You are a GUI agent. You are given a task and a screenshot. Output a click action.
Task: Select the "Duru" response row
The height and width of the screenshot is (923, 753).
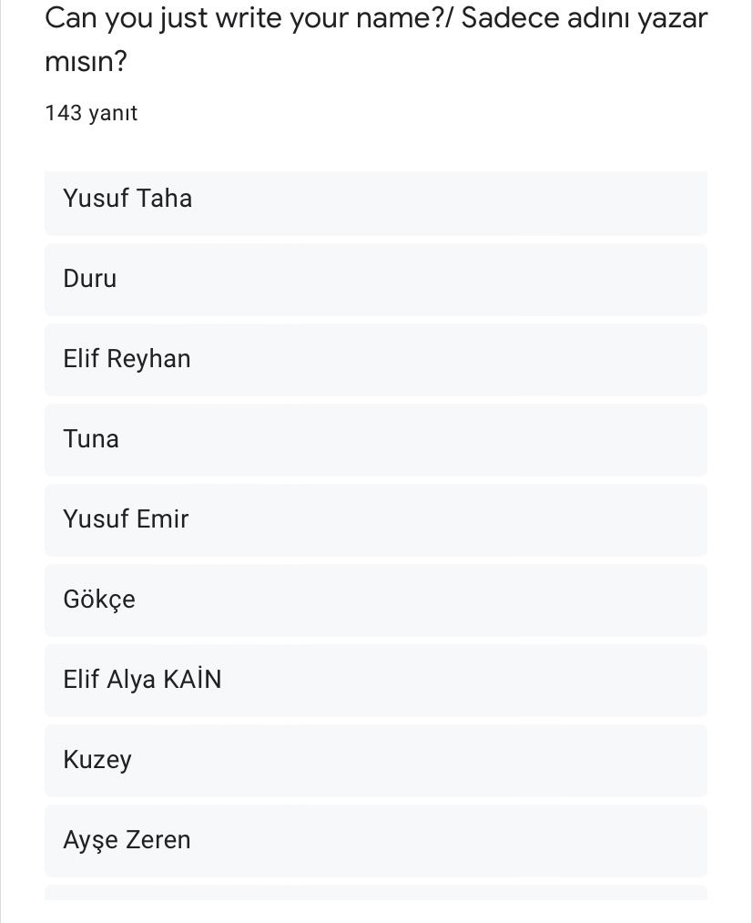[x=375, y=279]
